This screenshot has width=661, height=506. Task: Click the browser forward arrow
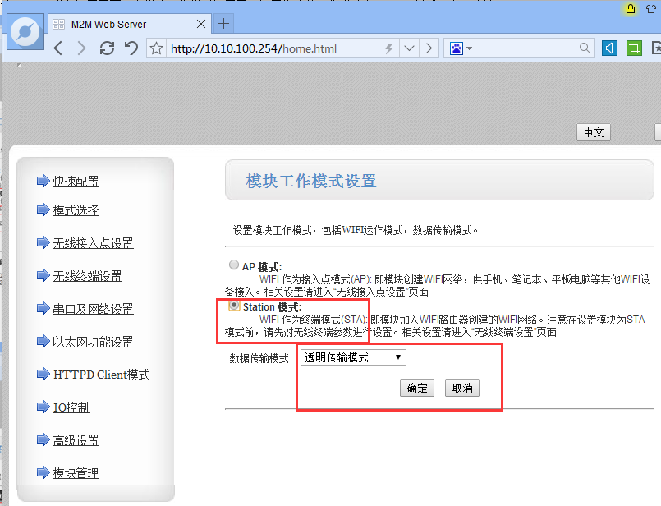[81, 48]
